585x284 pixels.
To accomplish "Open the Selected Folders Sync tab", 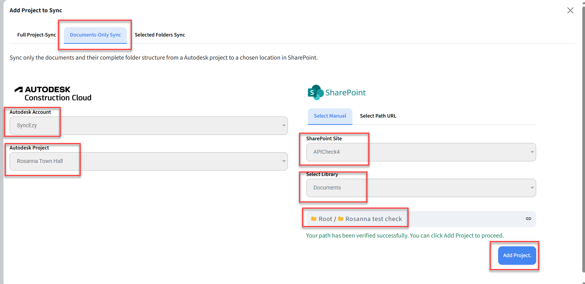I will pyautogui.click(x=160, y=35).
